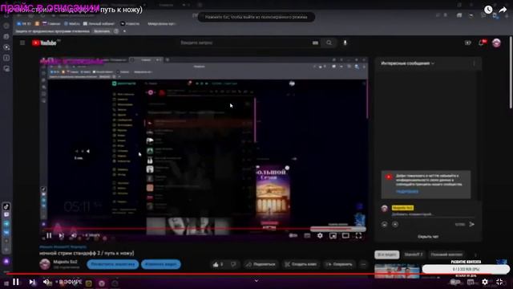This screenshot has height=289, width=513.
Task: Dislike the video with thumbs down
Action: point(233,264)
